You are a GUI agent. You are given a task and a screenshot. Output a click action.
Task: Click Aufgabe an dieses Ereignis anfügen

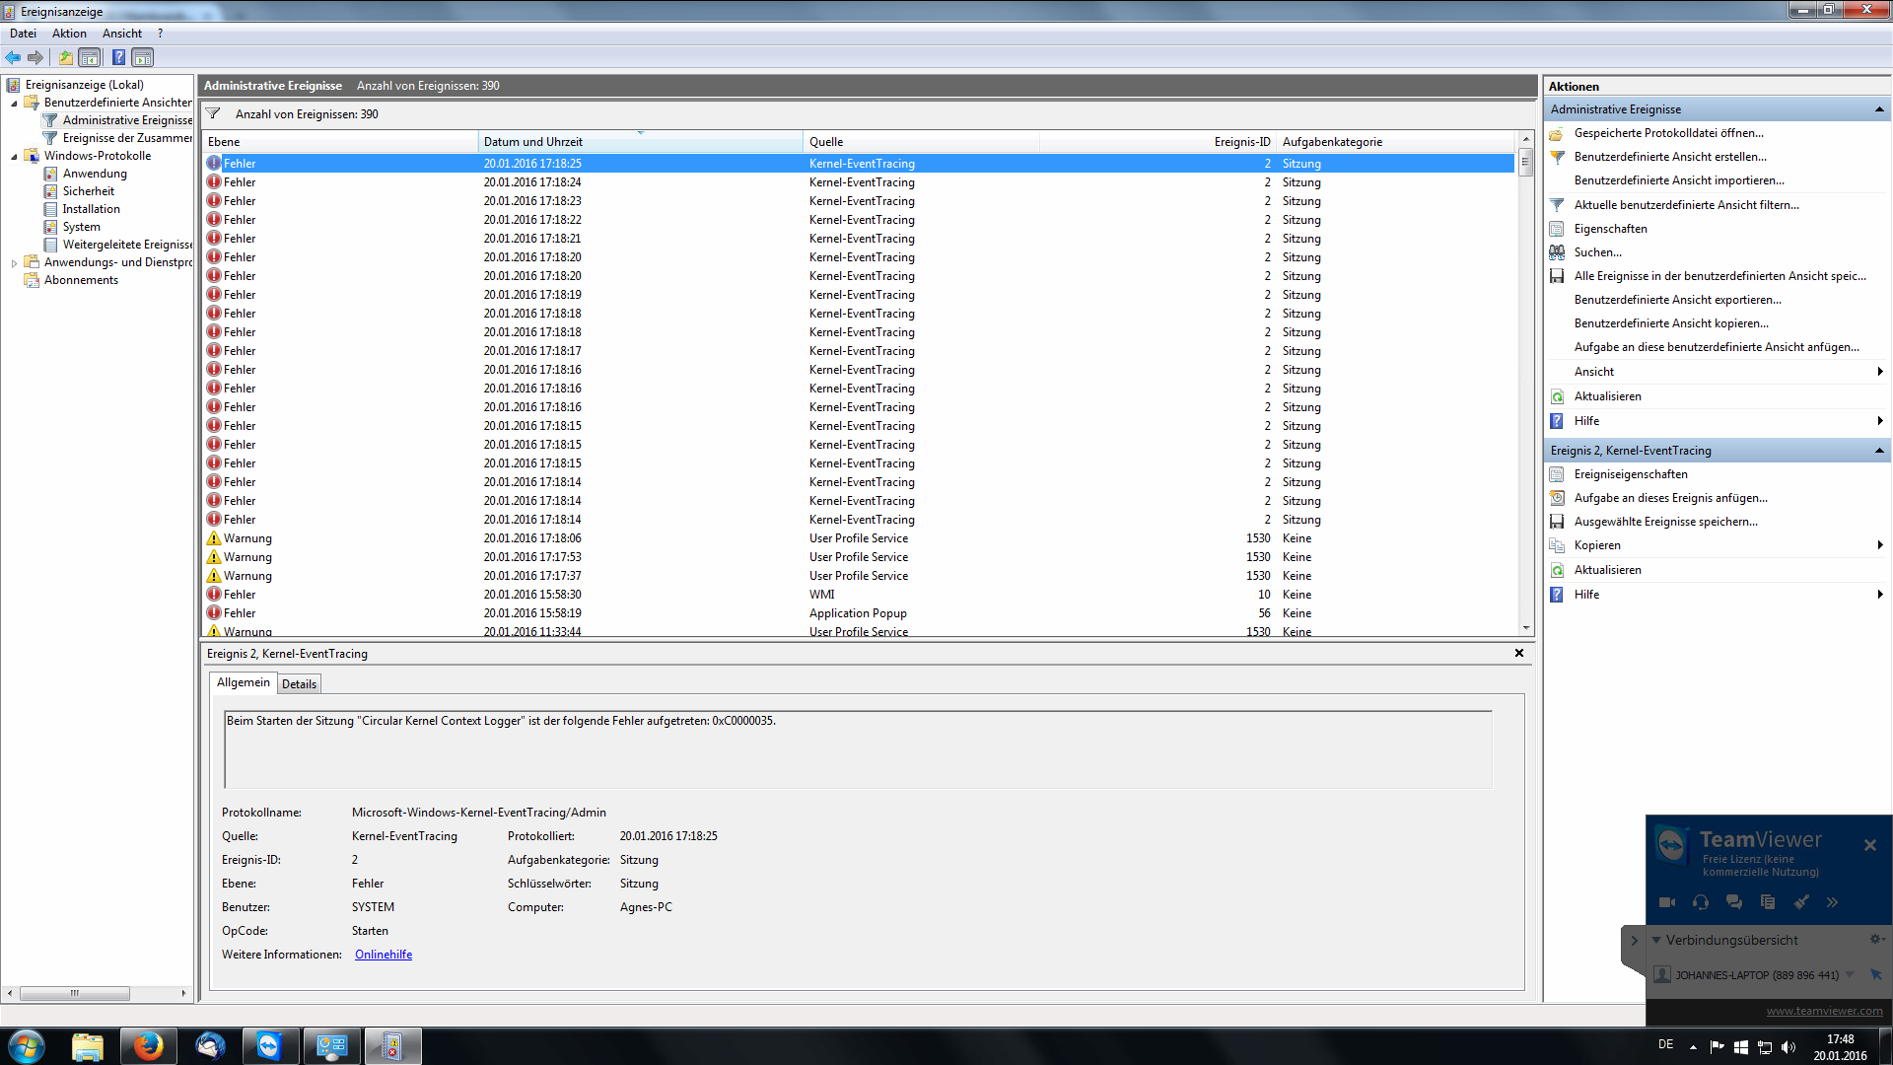[x=1670, y=498]
